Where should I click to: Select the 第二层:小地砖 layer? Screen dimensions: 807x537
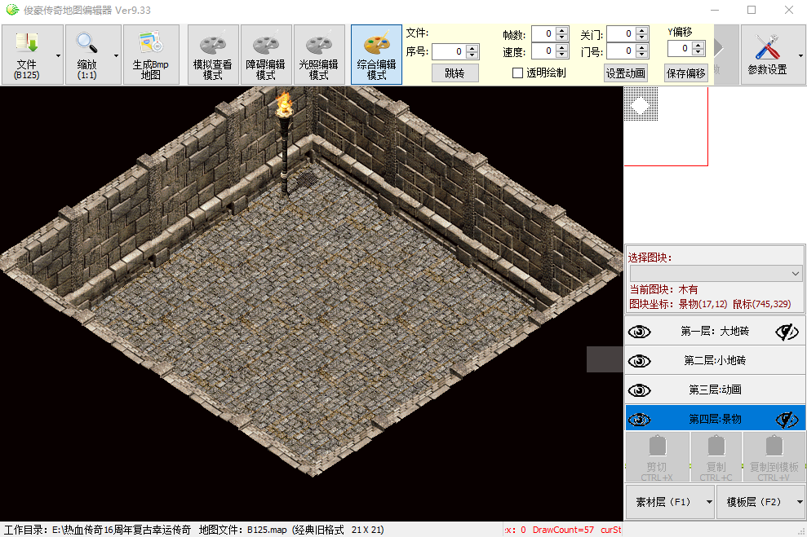pos(715,361)
